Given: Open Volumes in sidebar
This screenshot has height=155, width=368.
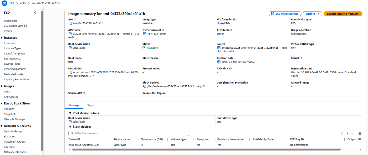Looking at the screenshot, I should click(x=9, y=109).
